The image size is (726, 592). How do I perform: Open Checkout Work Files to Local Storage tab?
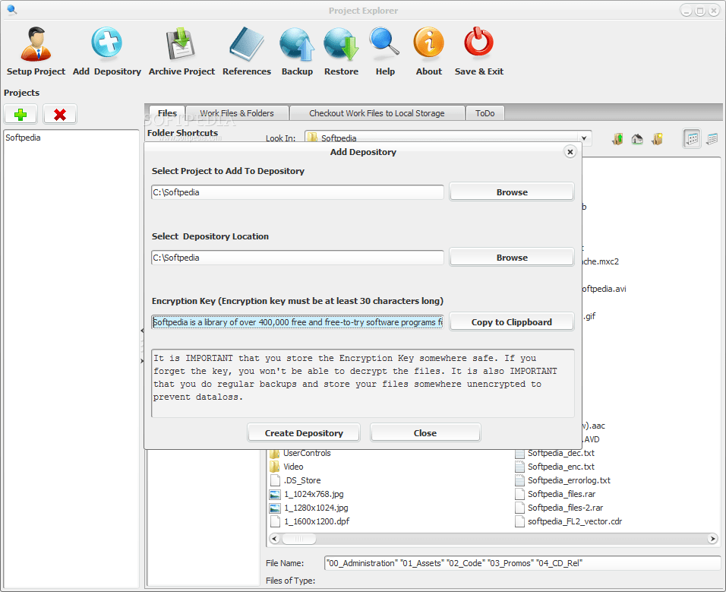[377, 113]
